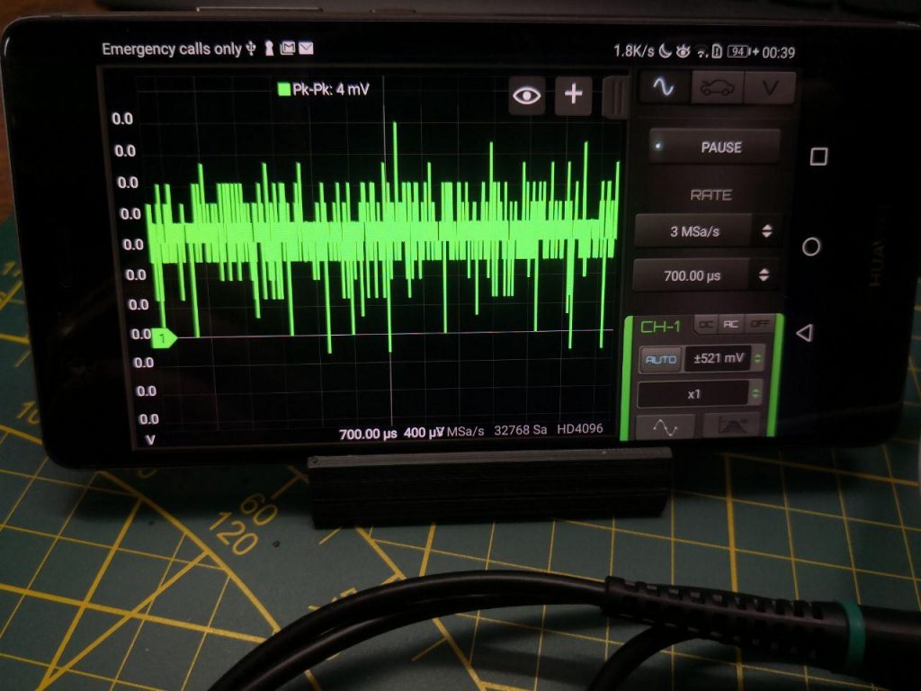Open the 3 MSa/s sample rate selector
This screenshot has width=921, height=691.
pyautogui.click(x=693, y=231)
